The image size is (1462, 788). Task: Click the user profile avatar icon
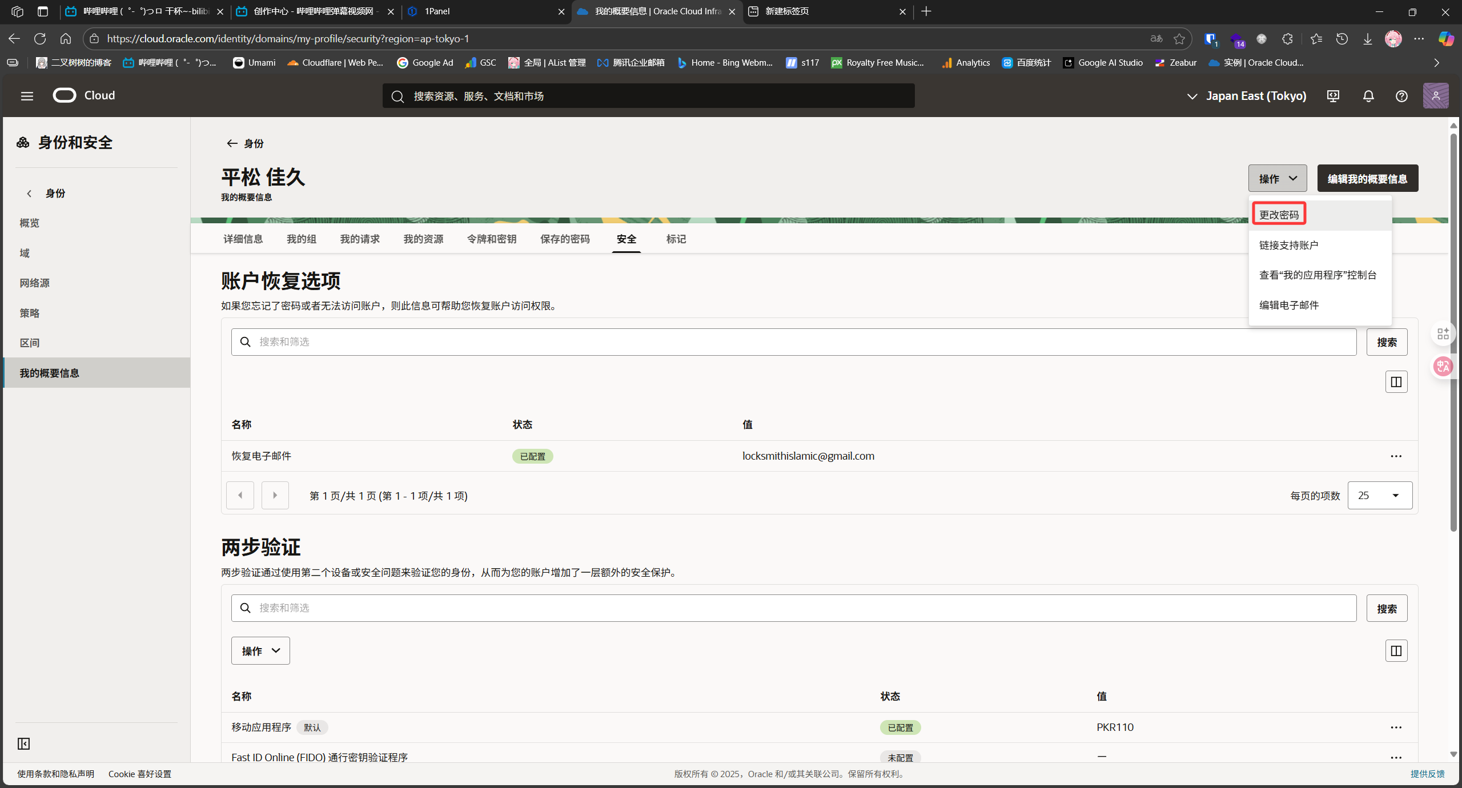tap(1435, 96)
